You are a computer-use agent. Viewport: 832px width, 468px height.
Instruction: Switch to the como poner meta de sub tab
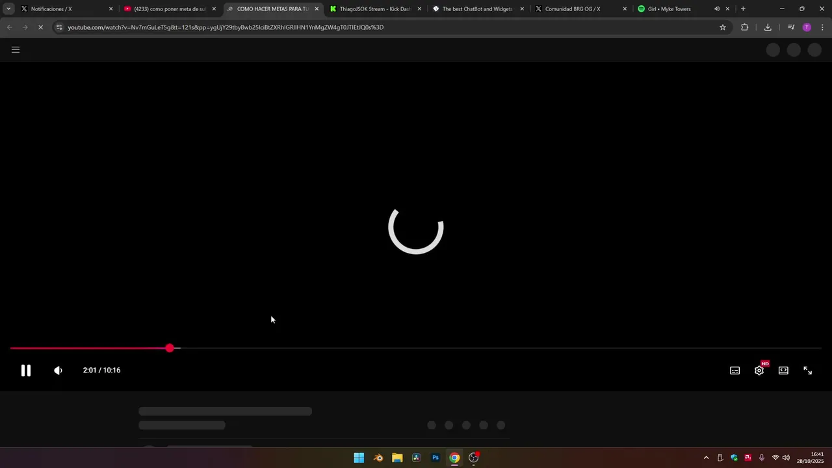click(x=169, y=9)
